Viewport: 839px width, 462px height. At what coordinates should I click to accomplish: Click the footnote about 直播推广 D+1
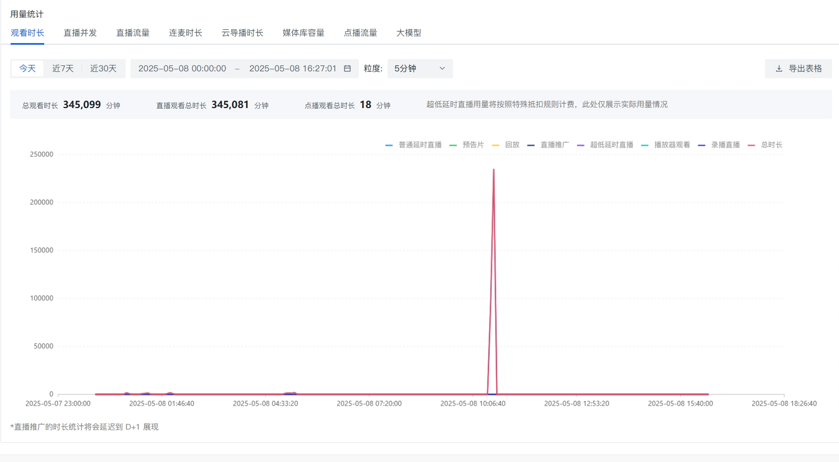point(84,427)
